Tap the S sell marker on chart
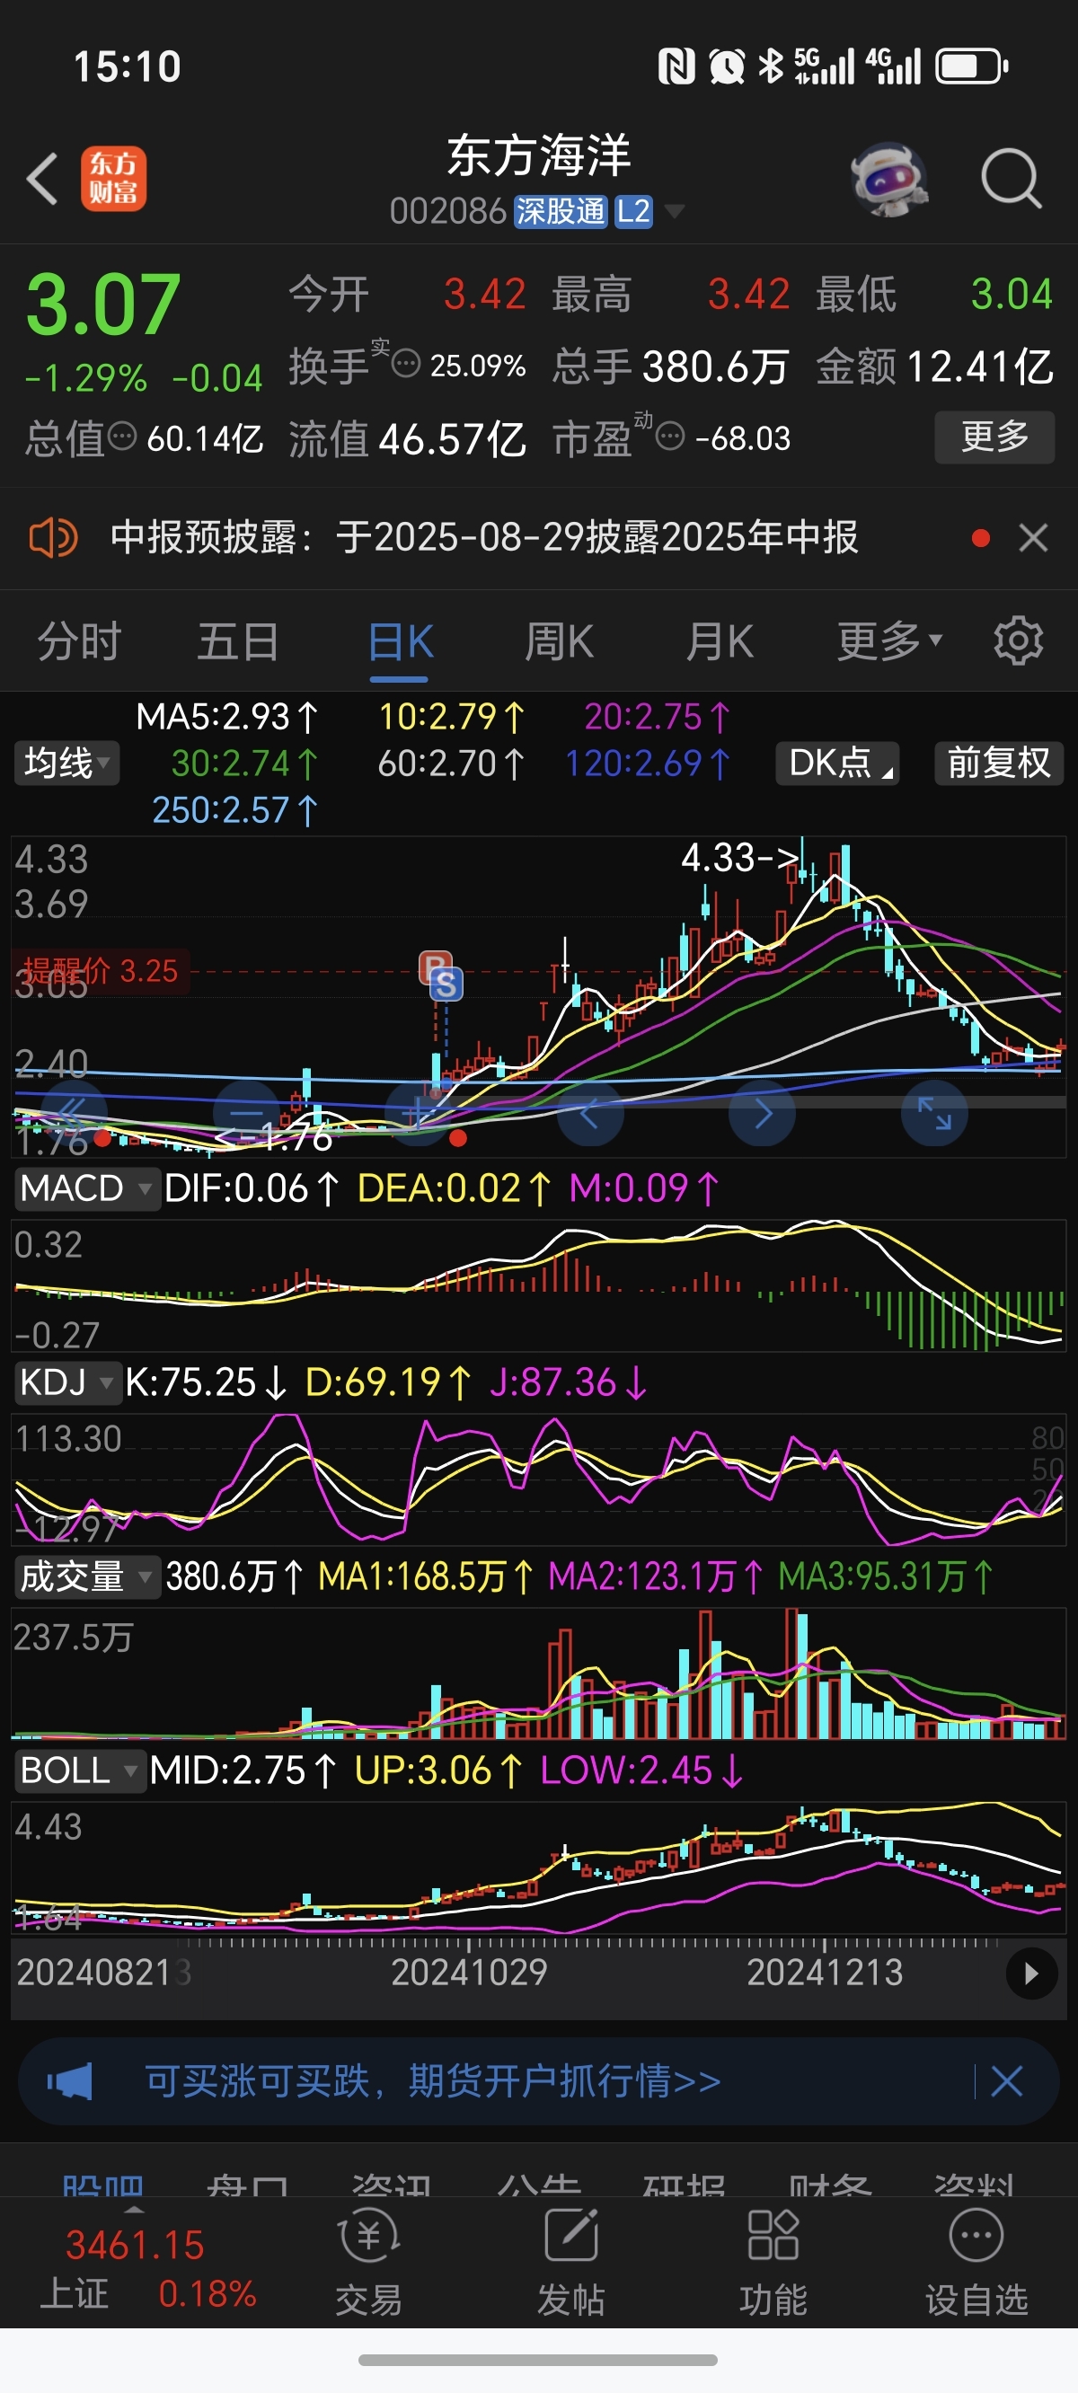This screenshot has height=2393, width=1078. pyautogui.click(x=446, y=984)
